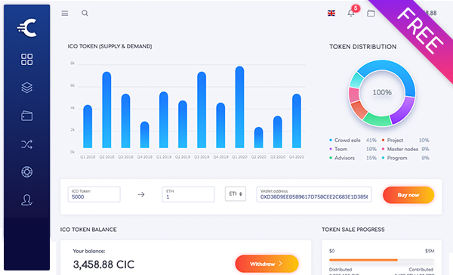Open the ETH currency dropdown
453x275 pixels.
click(x=236, y=193)
